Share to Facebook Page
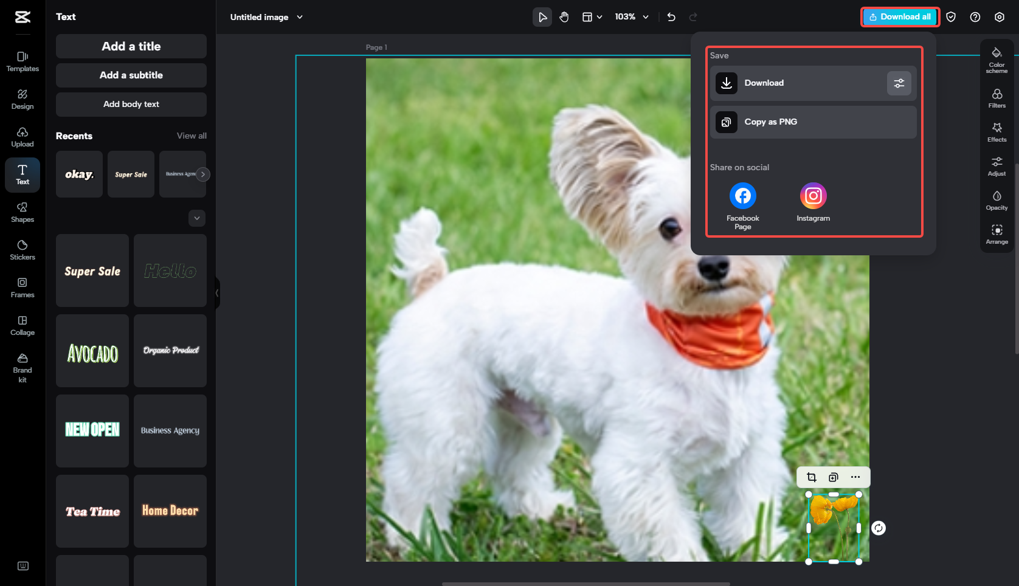1019x586 pixels. pos(742,196)
